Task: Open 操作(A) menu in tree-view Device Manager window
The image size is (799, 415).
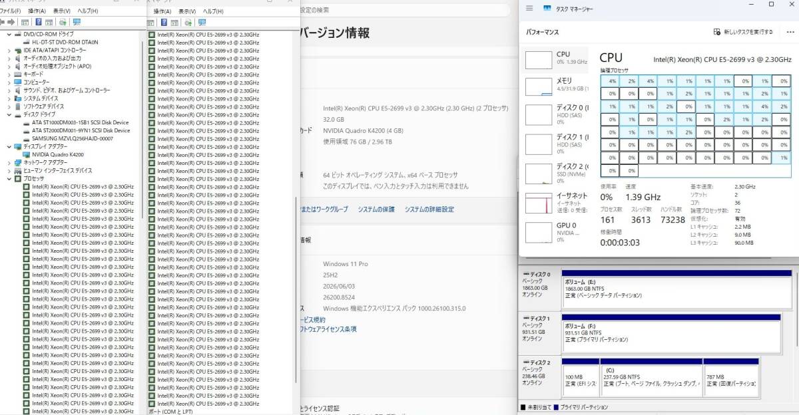Action: pyautogui.click(x=37, y=11)
